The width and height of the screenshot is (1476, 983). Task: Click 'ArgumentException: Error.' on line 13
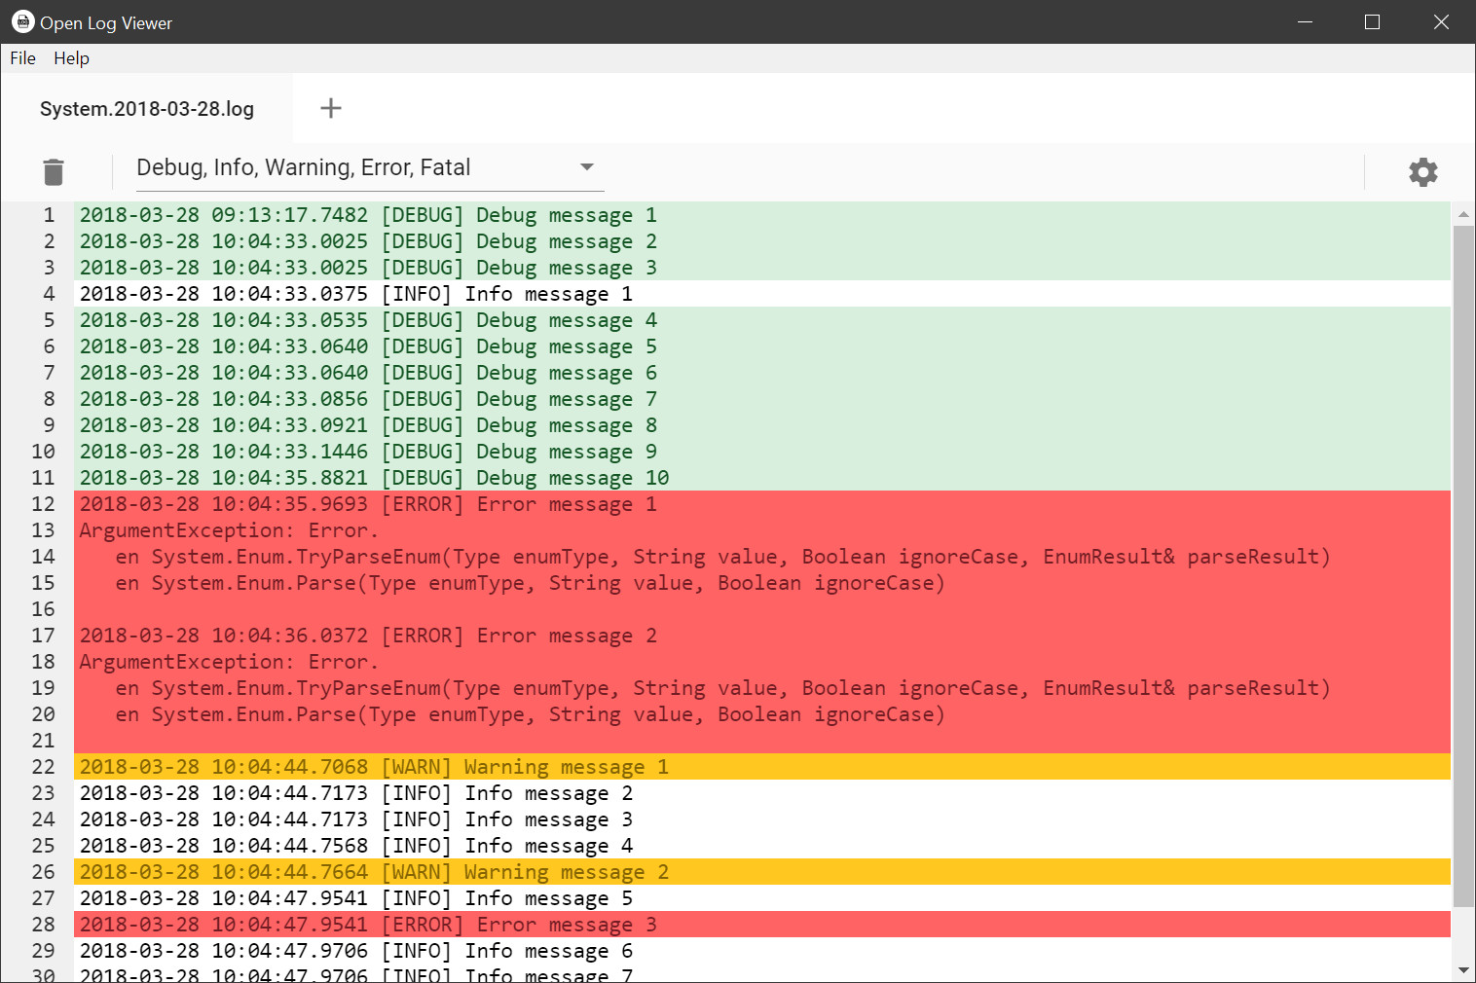[229, 530]
